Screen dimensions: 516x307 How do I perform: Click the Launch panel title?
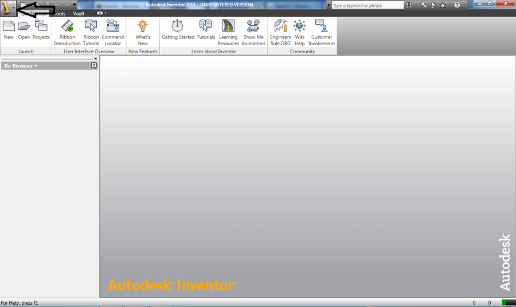(26, 52)
